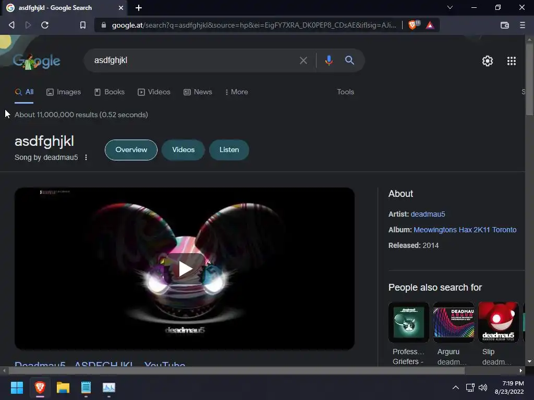Bookmark this page with the bookmark icon
Viewport: 534px width, 400px height.
83,25
